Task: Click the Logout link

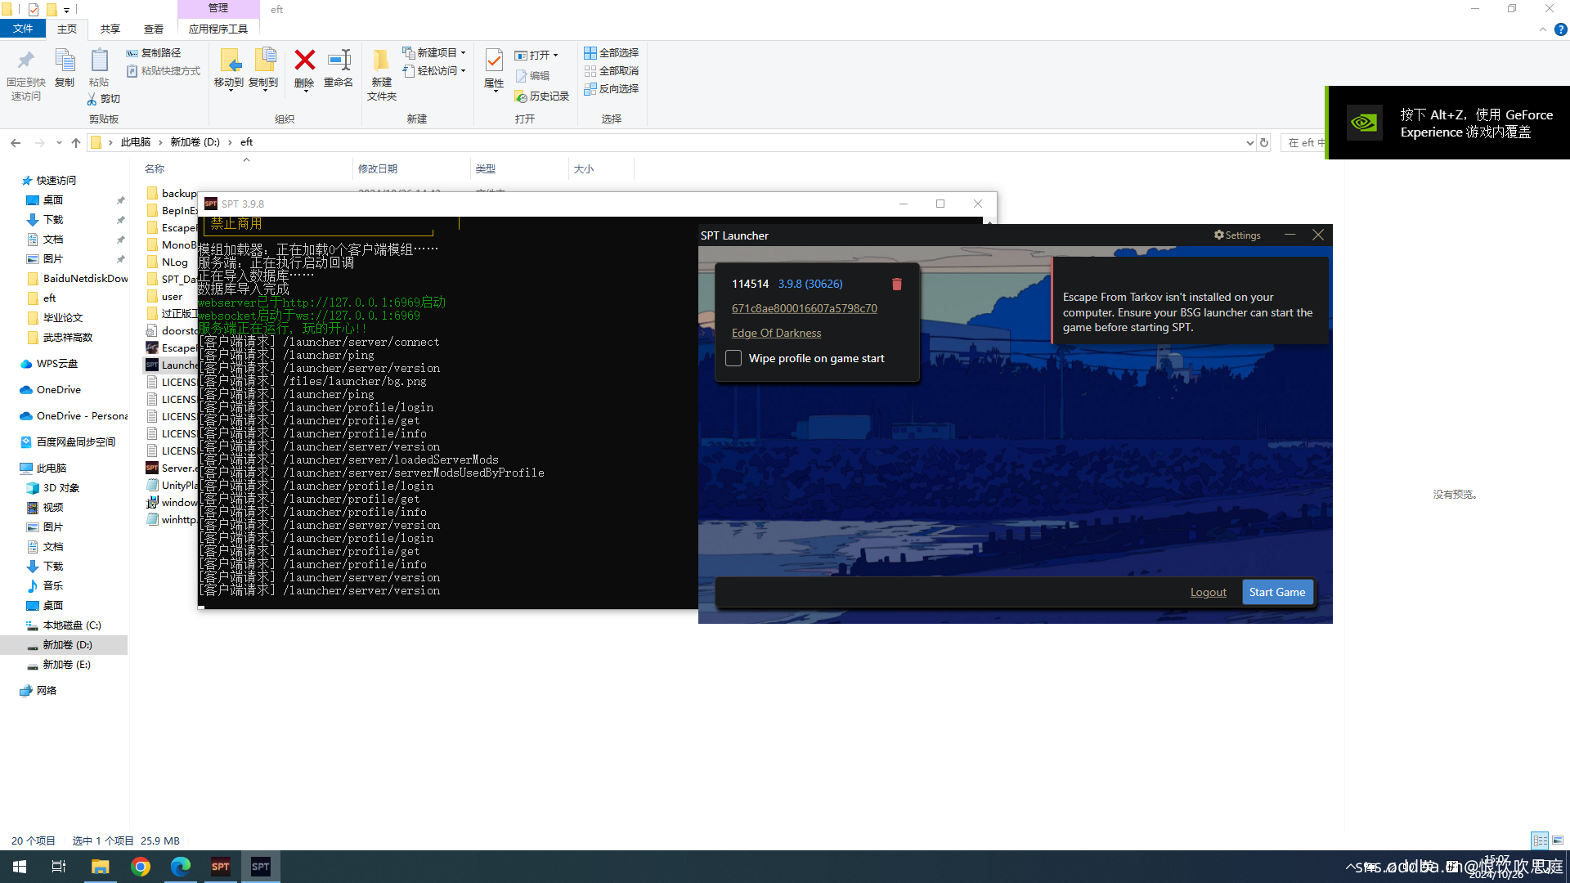Action: (x=1208, y=592)
